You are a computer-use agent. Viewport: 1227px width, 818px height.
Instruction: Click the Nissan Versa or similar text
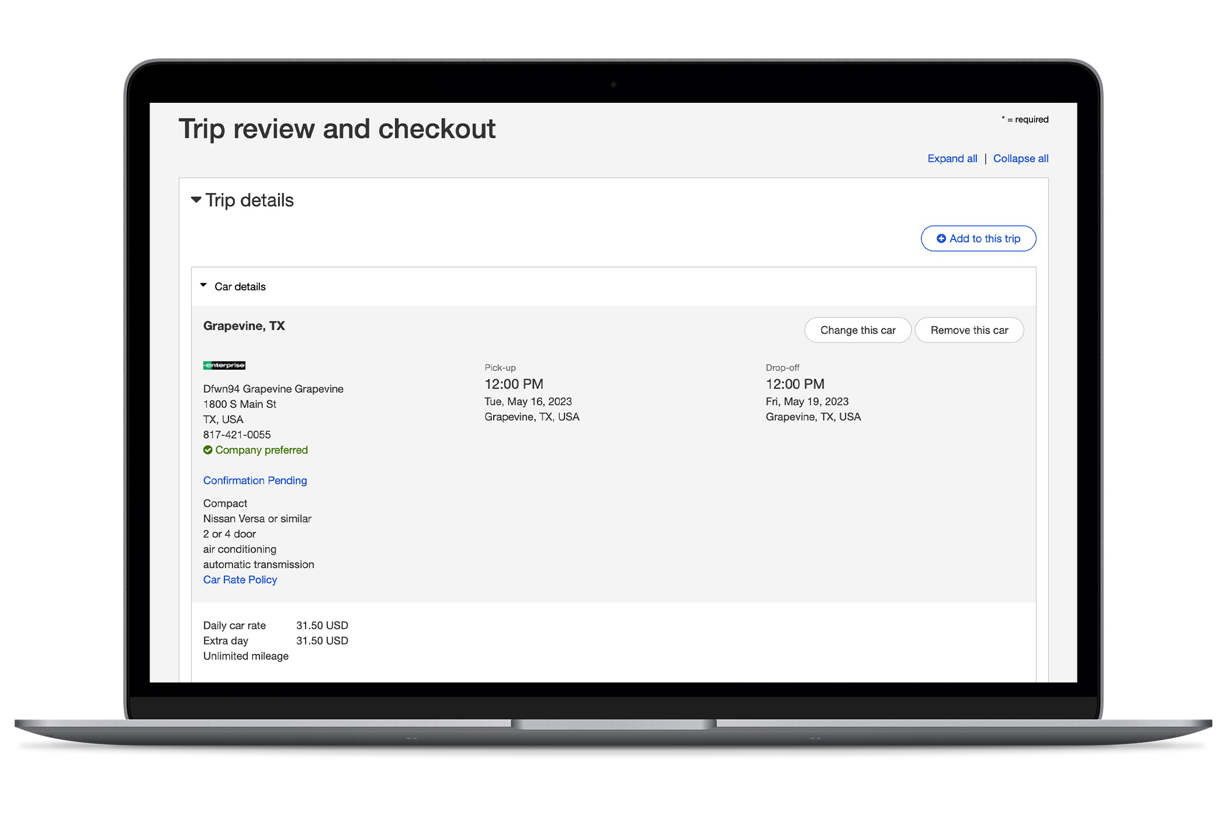[257, 519]
